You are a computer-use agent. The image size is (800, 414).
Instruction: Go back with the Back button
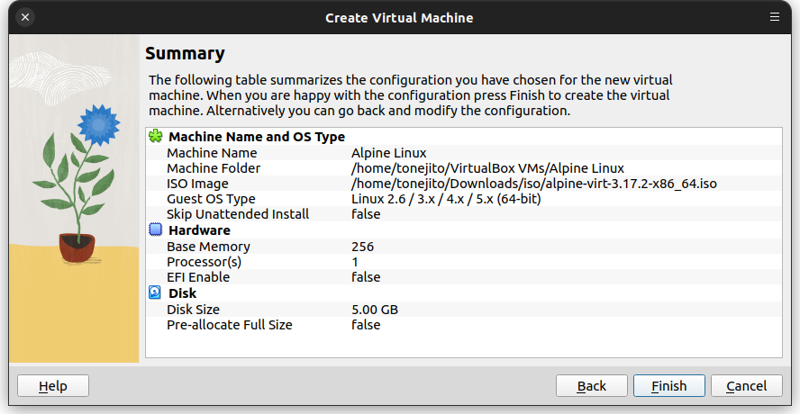pos(591,386)
